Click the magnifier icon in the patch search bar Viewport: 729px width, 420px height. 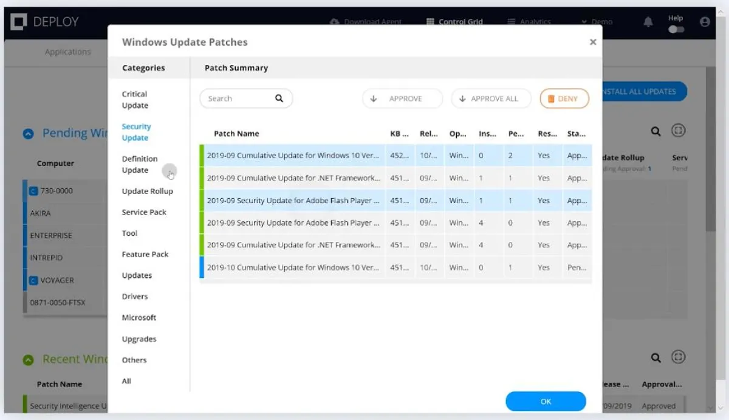(x=279, y=98)
